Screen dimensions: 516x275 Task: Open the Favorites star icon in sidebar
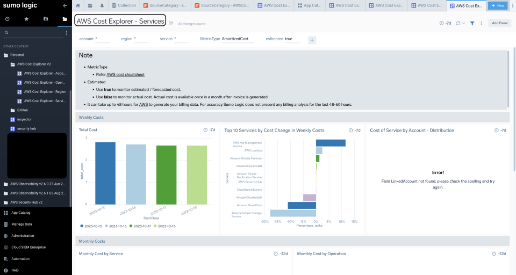point(26,19)
